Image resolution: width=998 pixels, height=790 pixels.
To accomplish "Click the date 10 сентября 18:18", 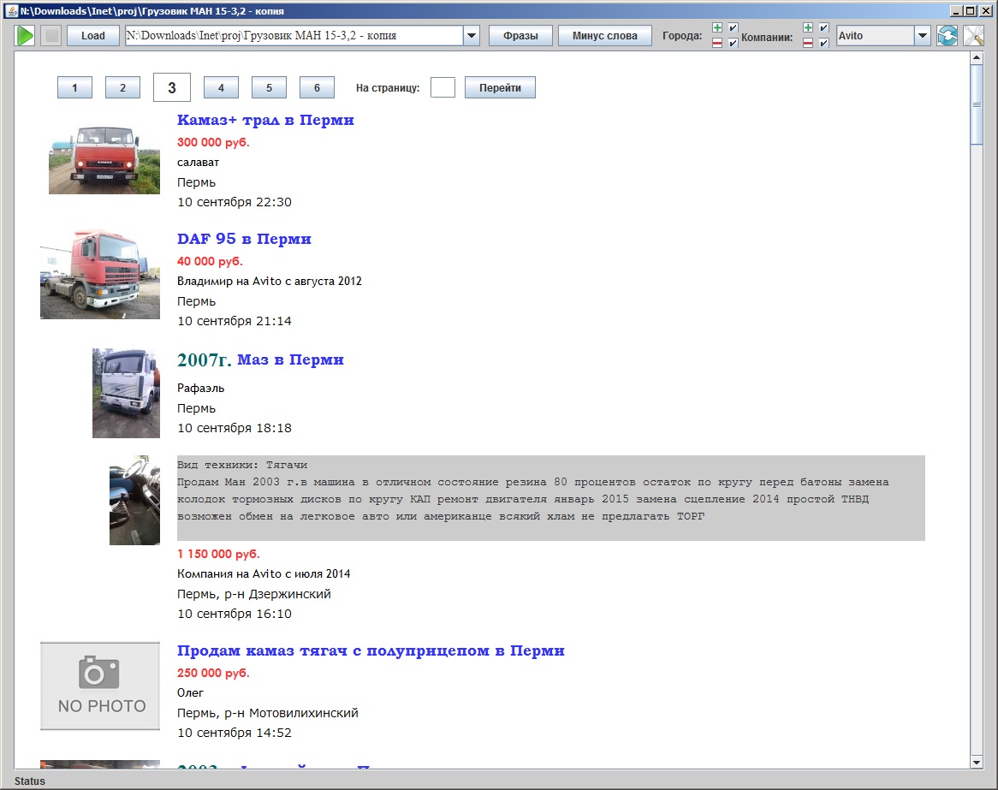I will pyautogui.click(x=235, y=428).
